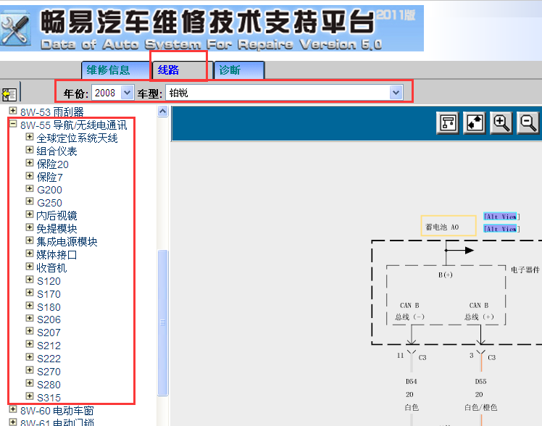This screenshot has height=426, width=542.
Task: Click the D55 wire label
Action: point(480,381)
